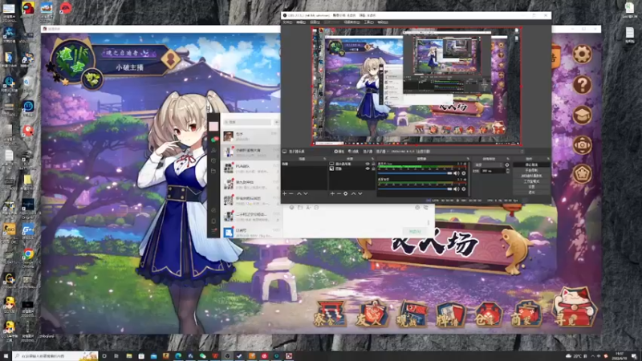The height and width of the screenshot is (361, 642).
Task: Add a new source in OBS sources panel
Action: coord(332,193)
